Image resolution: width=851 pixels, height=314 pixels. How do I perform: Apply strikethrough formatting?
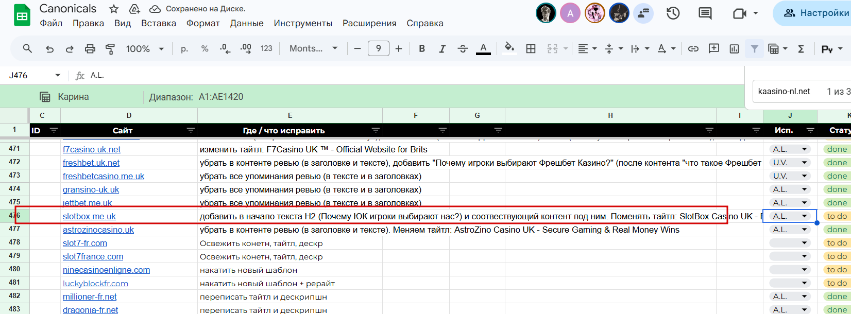(463, 48)
